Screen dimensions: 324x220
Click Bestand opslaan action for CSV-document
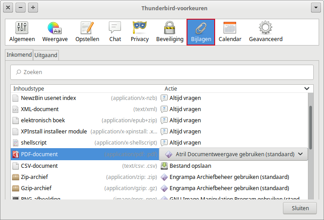[190, 166]
